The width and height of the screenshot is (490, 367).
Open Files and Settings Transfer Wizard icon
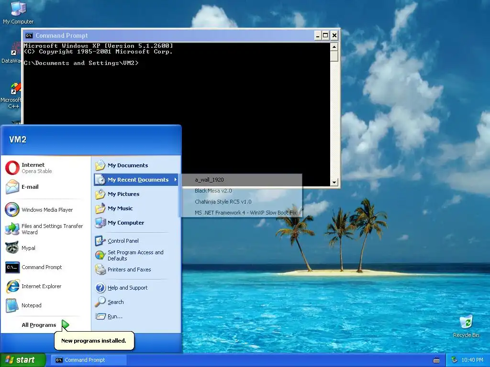coord(12,229)
